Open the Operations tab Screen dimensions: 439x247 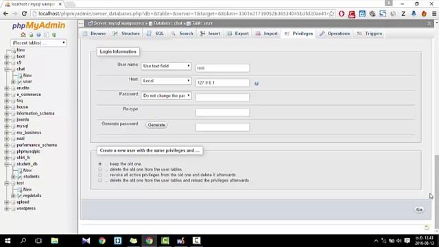pos(335,34)
